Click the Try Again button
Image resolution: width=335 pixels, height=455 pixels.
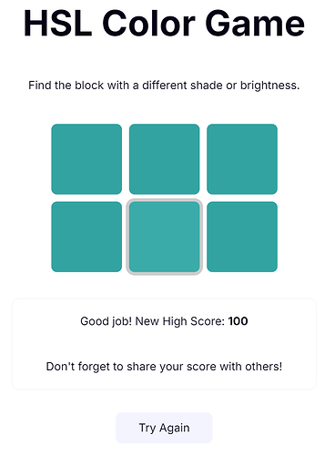[164, 428]
